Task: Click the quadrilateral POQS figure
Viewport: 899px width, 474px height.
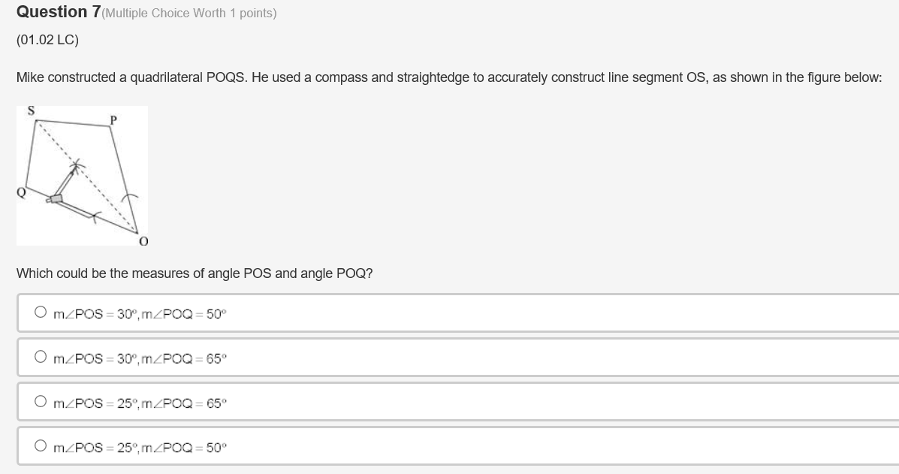Action: click(83, 175)
